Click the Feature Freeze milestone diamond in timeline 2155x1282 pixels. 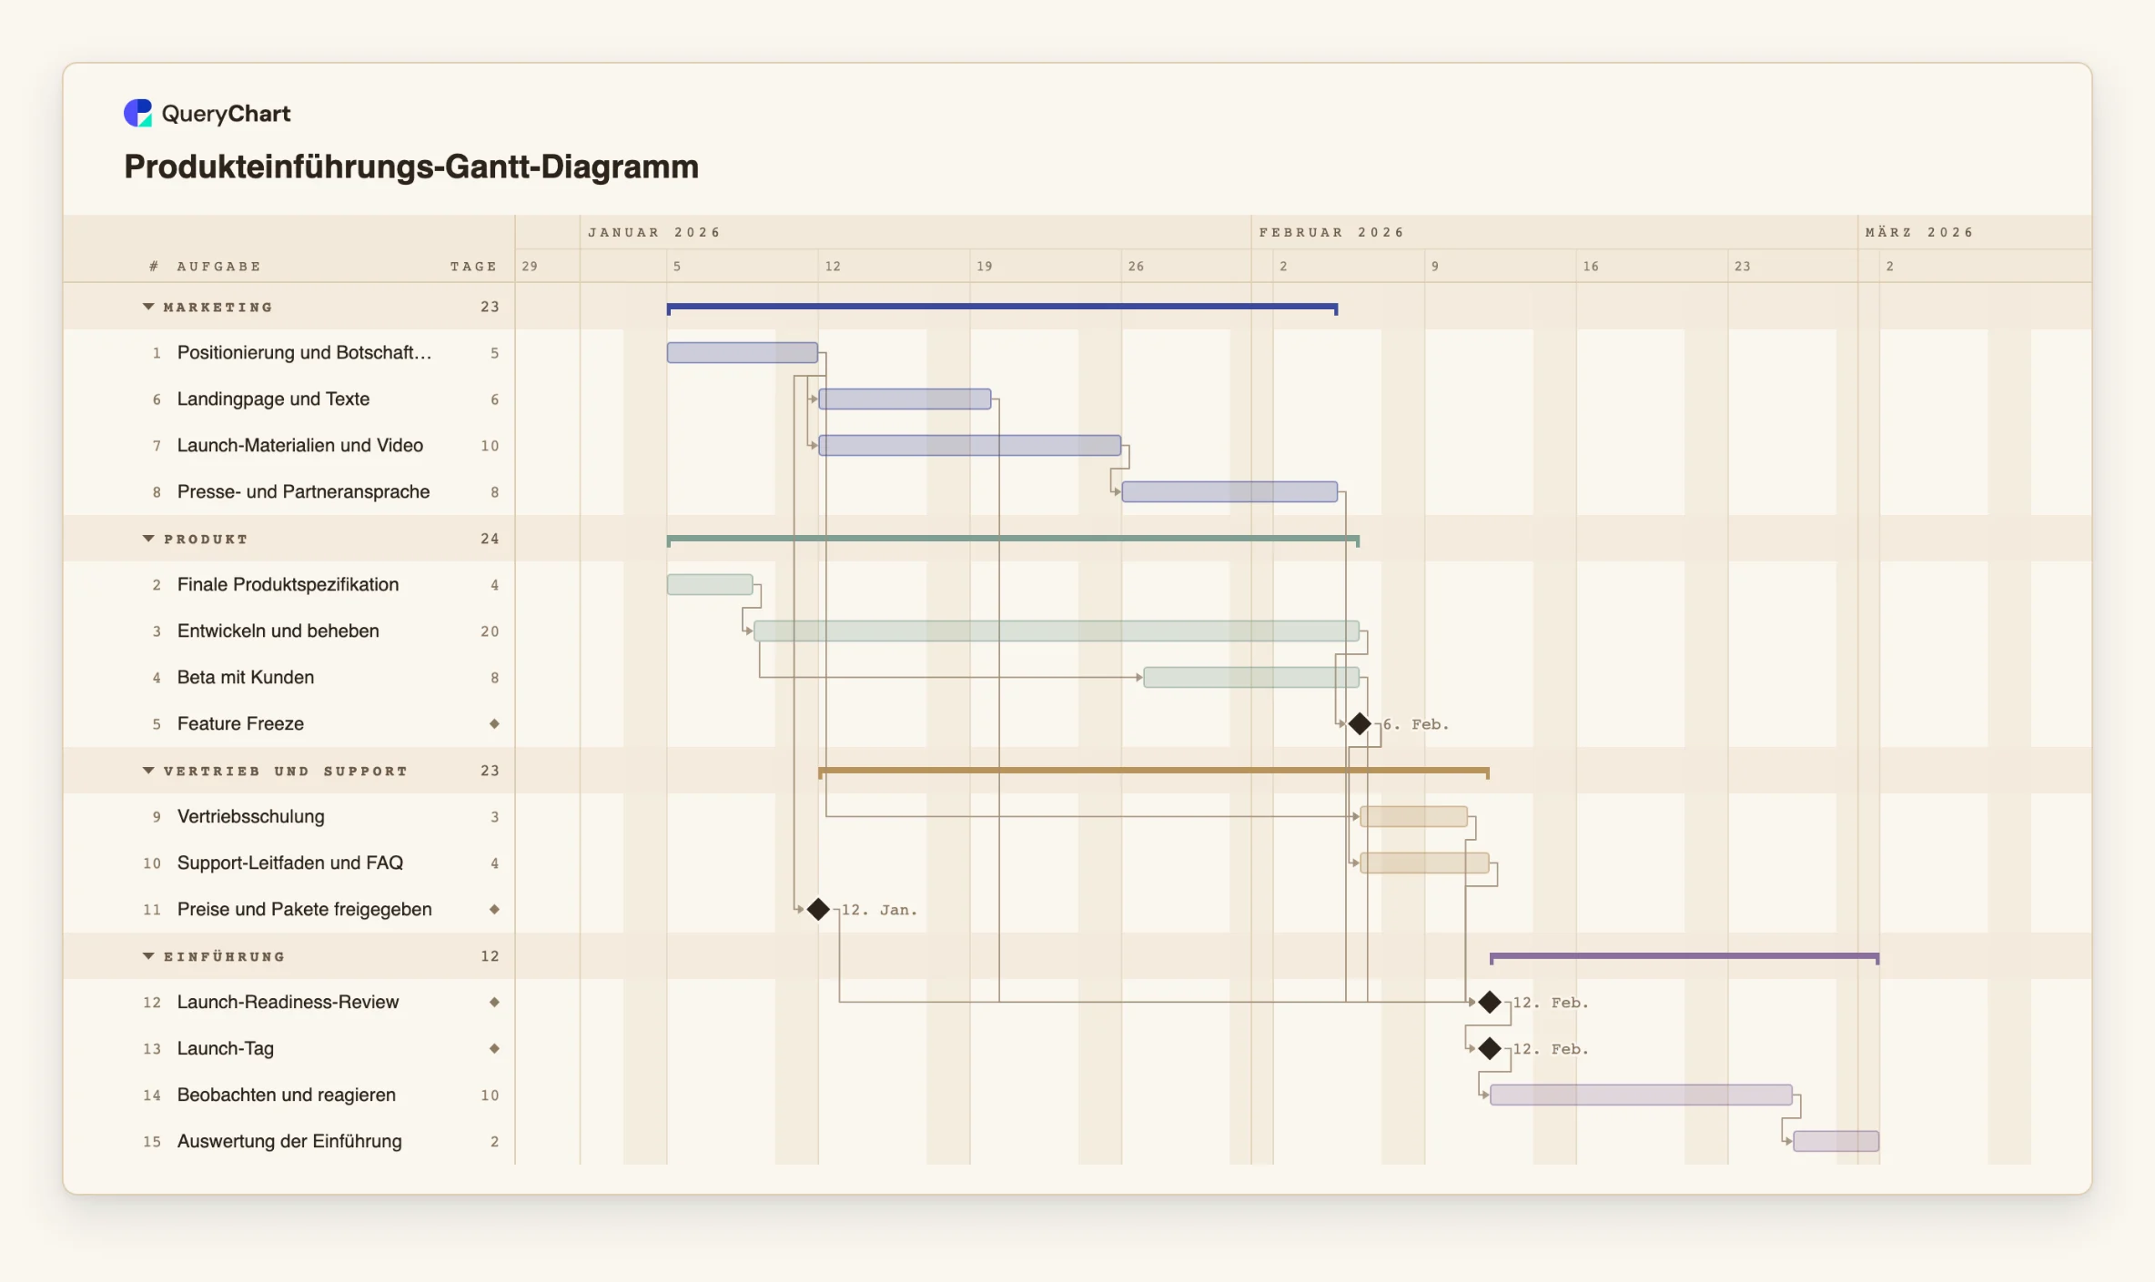(x=1360, y=724)
